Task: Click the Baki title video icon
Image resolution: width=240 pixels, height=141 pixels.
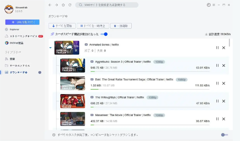Action: click(x=92, y=79)
